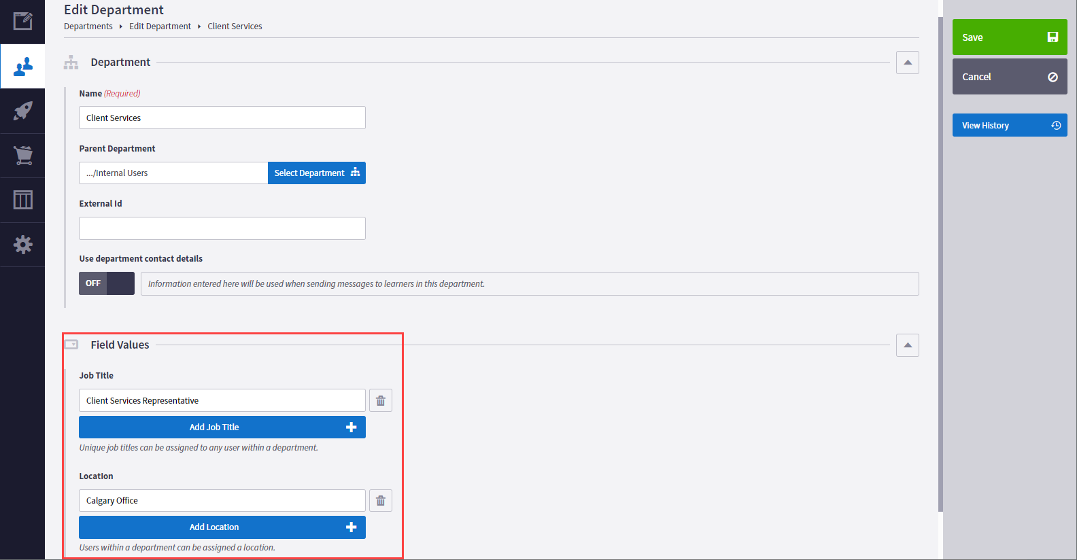This screenshot has height=560, width=1077.
Task: Click Select Department button
Action: point(316,173)
